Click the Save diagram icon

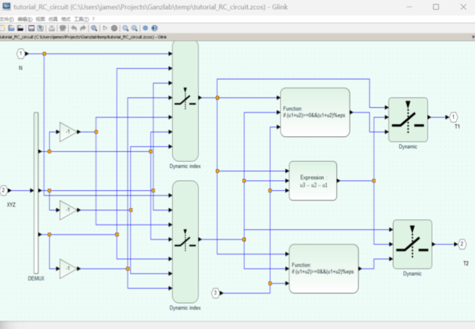coord(31,28)
